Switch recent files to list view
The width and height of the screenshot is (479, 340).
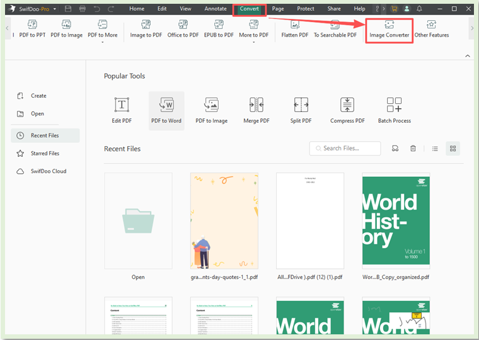pos(435,149)
